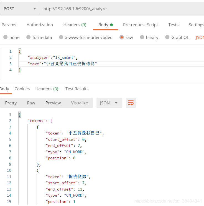
Task: Open the JSON response format dropdown
Action: (x=109, y=103)
